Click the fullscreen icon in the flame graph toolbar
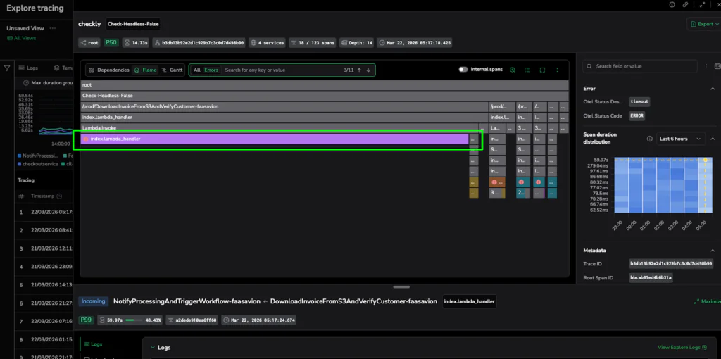 click(x=542, y=70)
